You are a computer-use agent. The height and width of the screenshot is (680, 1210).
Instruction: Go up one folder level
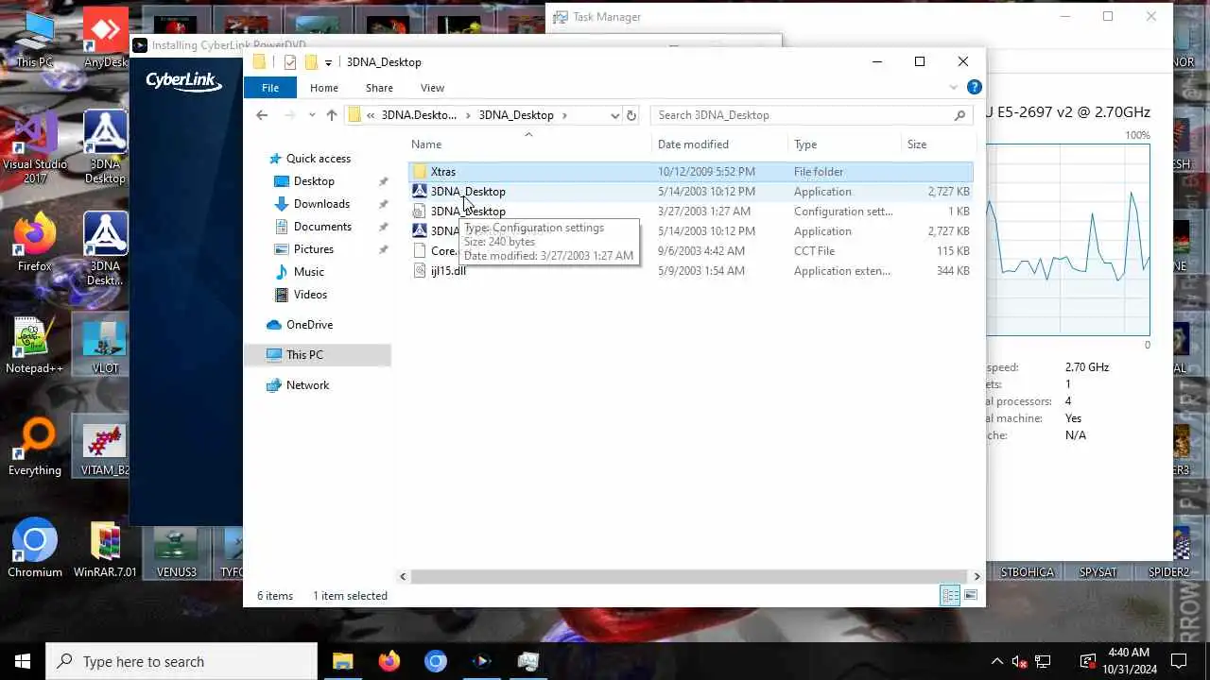coord(332,115)
